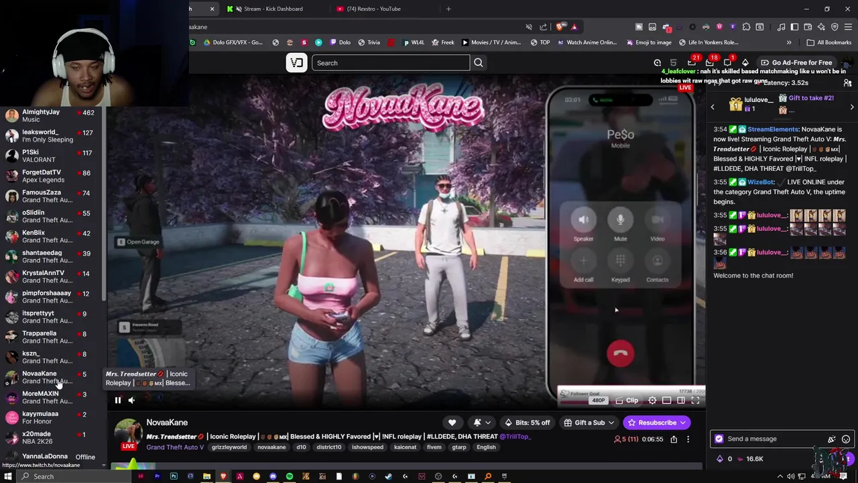Open the whispers icon with 1 badge
Viewport: 858px width, 483px height.
click(727, 62)
